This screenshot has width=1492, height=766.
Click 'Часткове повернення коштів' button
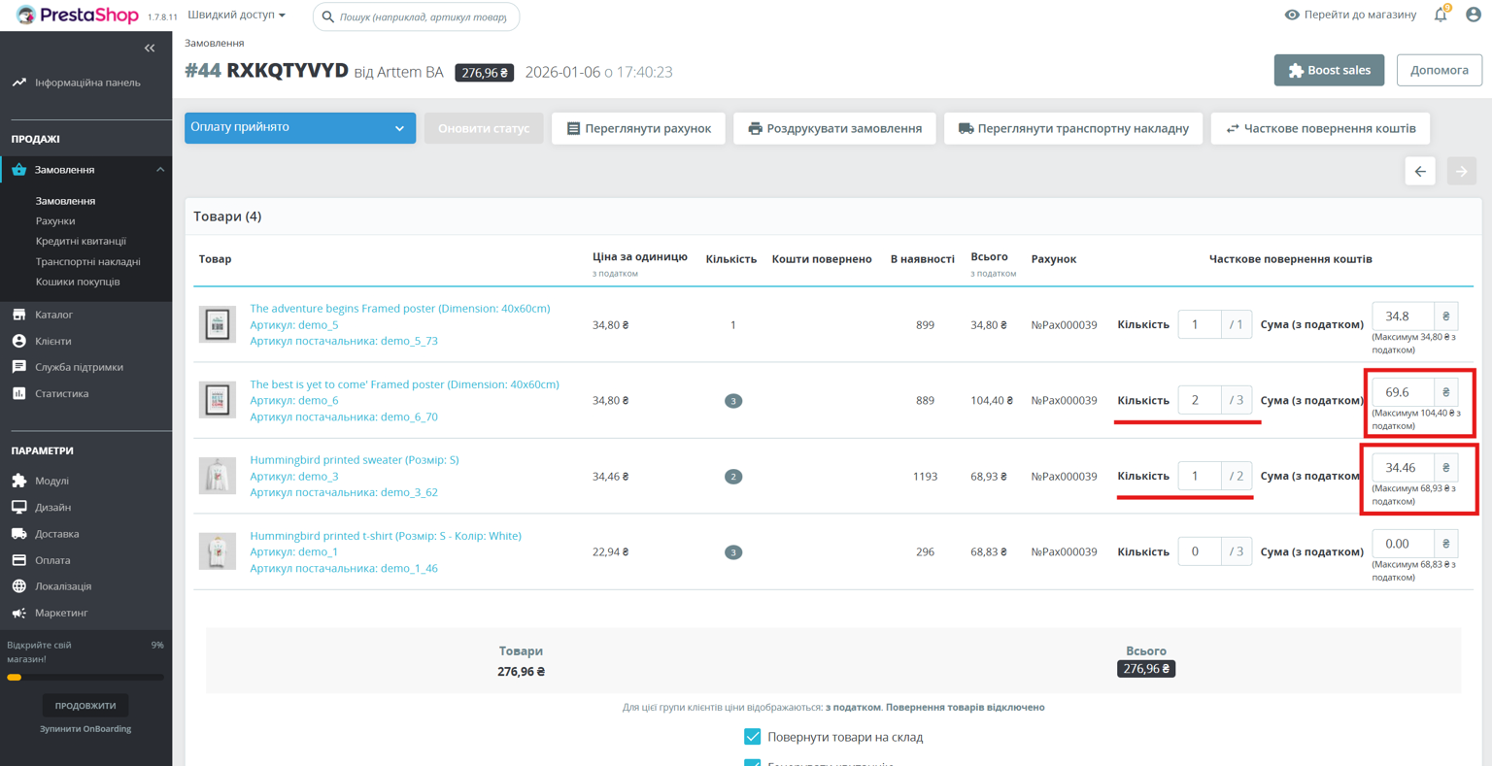pos(1319,128)
